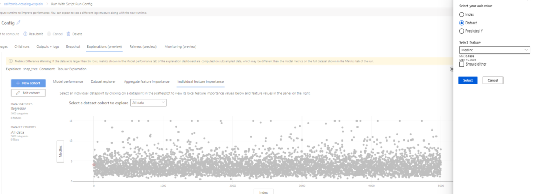
Task: Click the Cancel circle-x icon
Action: (49, 34)
